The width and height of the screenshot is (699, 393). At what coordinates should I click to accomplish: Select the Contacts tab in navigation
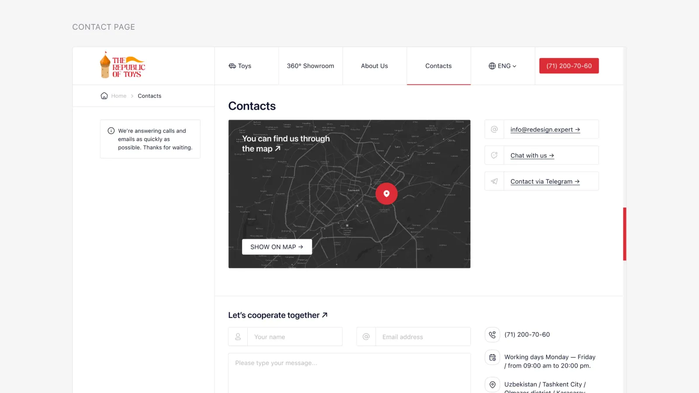coord(439,66)
